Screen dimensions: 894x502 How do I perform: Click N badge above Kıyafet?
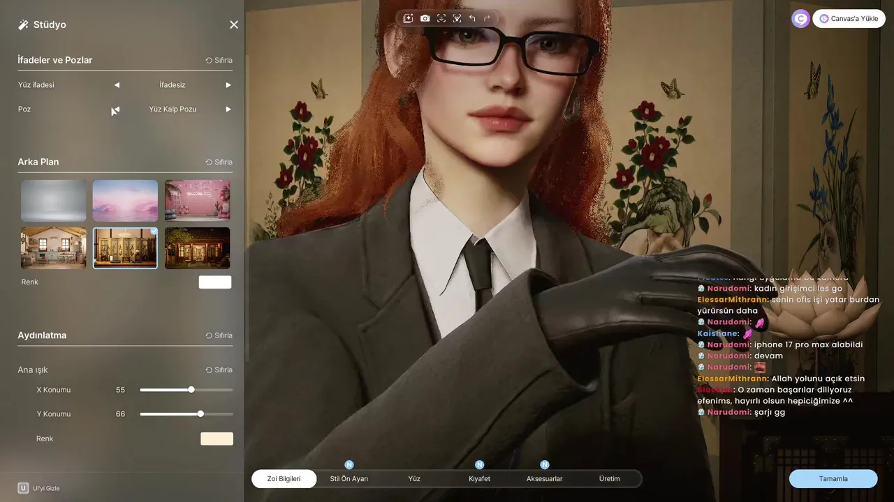point(479,464)
